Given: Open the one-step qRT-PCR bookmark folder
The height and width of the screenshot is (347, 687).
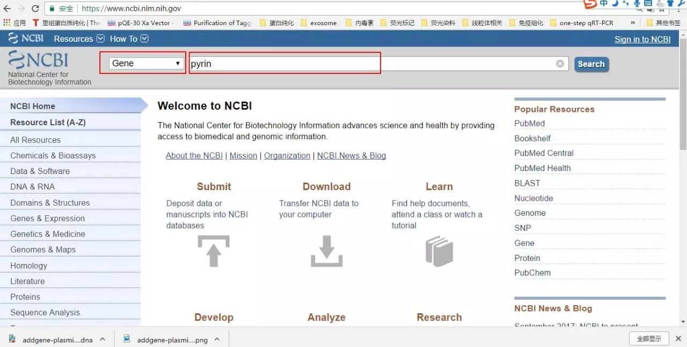Looking at the screenshot, I should 582,23.
